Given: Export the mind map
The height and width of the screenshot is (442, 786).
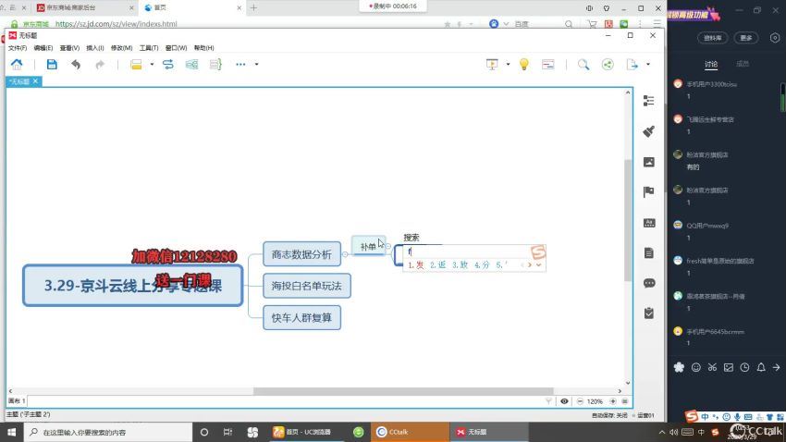Looking at the screenshot, I should (632, 64).
